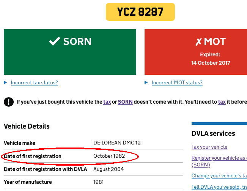The image size is (247, 191).
Task: Open the "Tell DVLA you've sold" link
Action: [219, 187]
